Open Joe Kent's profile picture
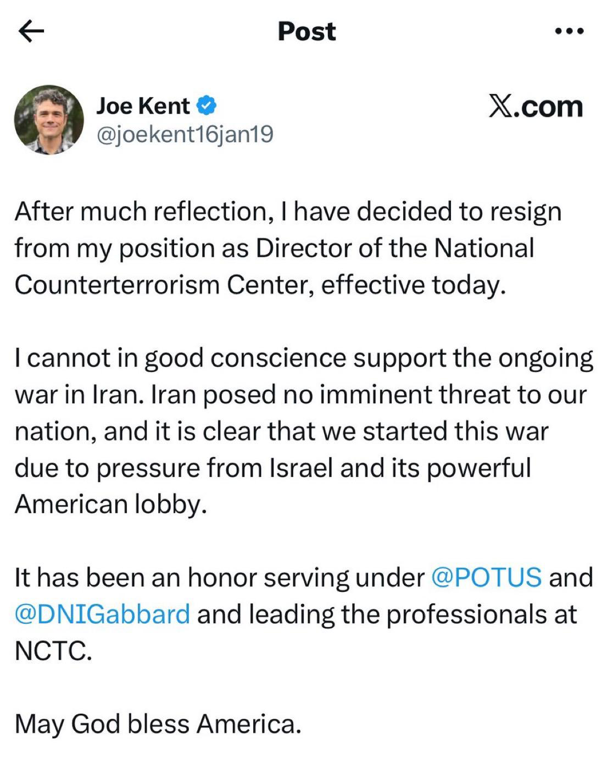This screenshot has height=766, width=613. pyautogui.click(x=49, y=120)
